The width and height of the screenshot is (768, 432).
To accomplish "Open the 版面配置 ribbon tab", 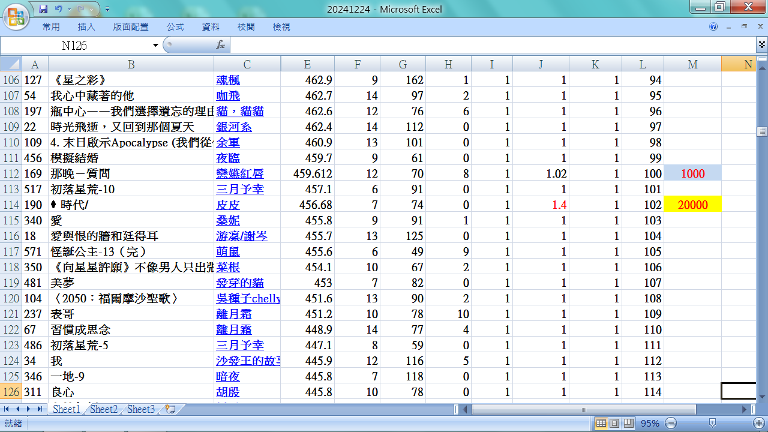I will (131, 27).
